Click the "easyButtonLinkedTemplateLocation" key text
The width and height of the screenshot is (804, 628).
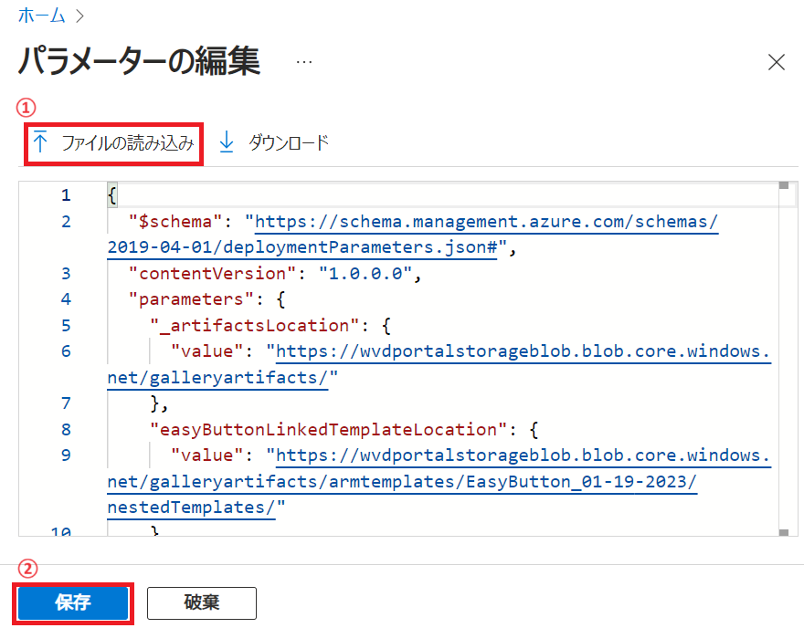328,429
